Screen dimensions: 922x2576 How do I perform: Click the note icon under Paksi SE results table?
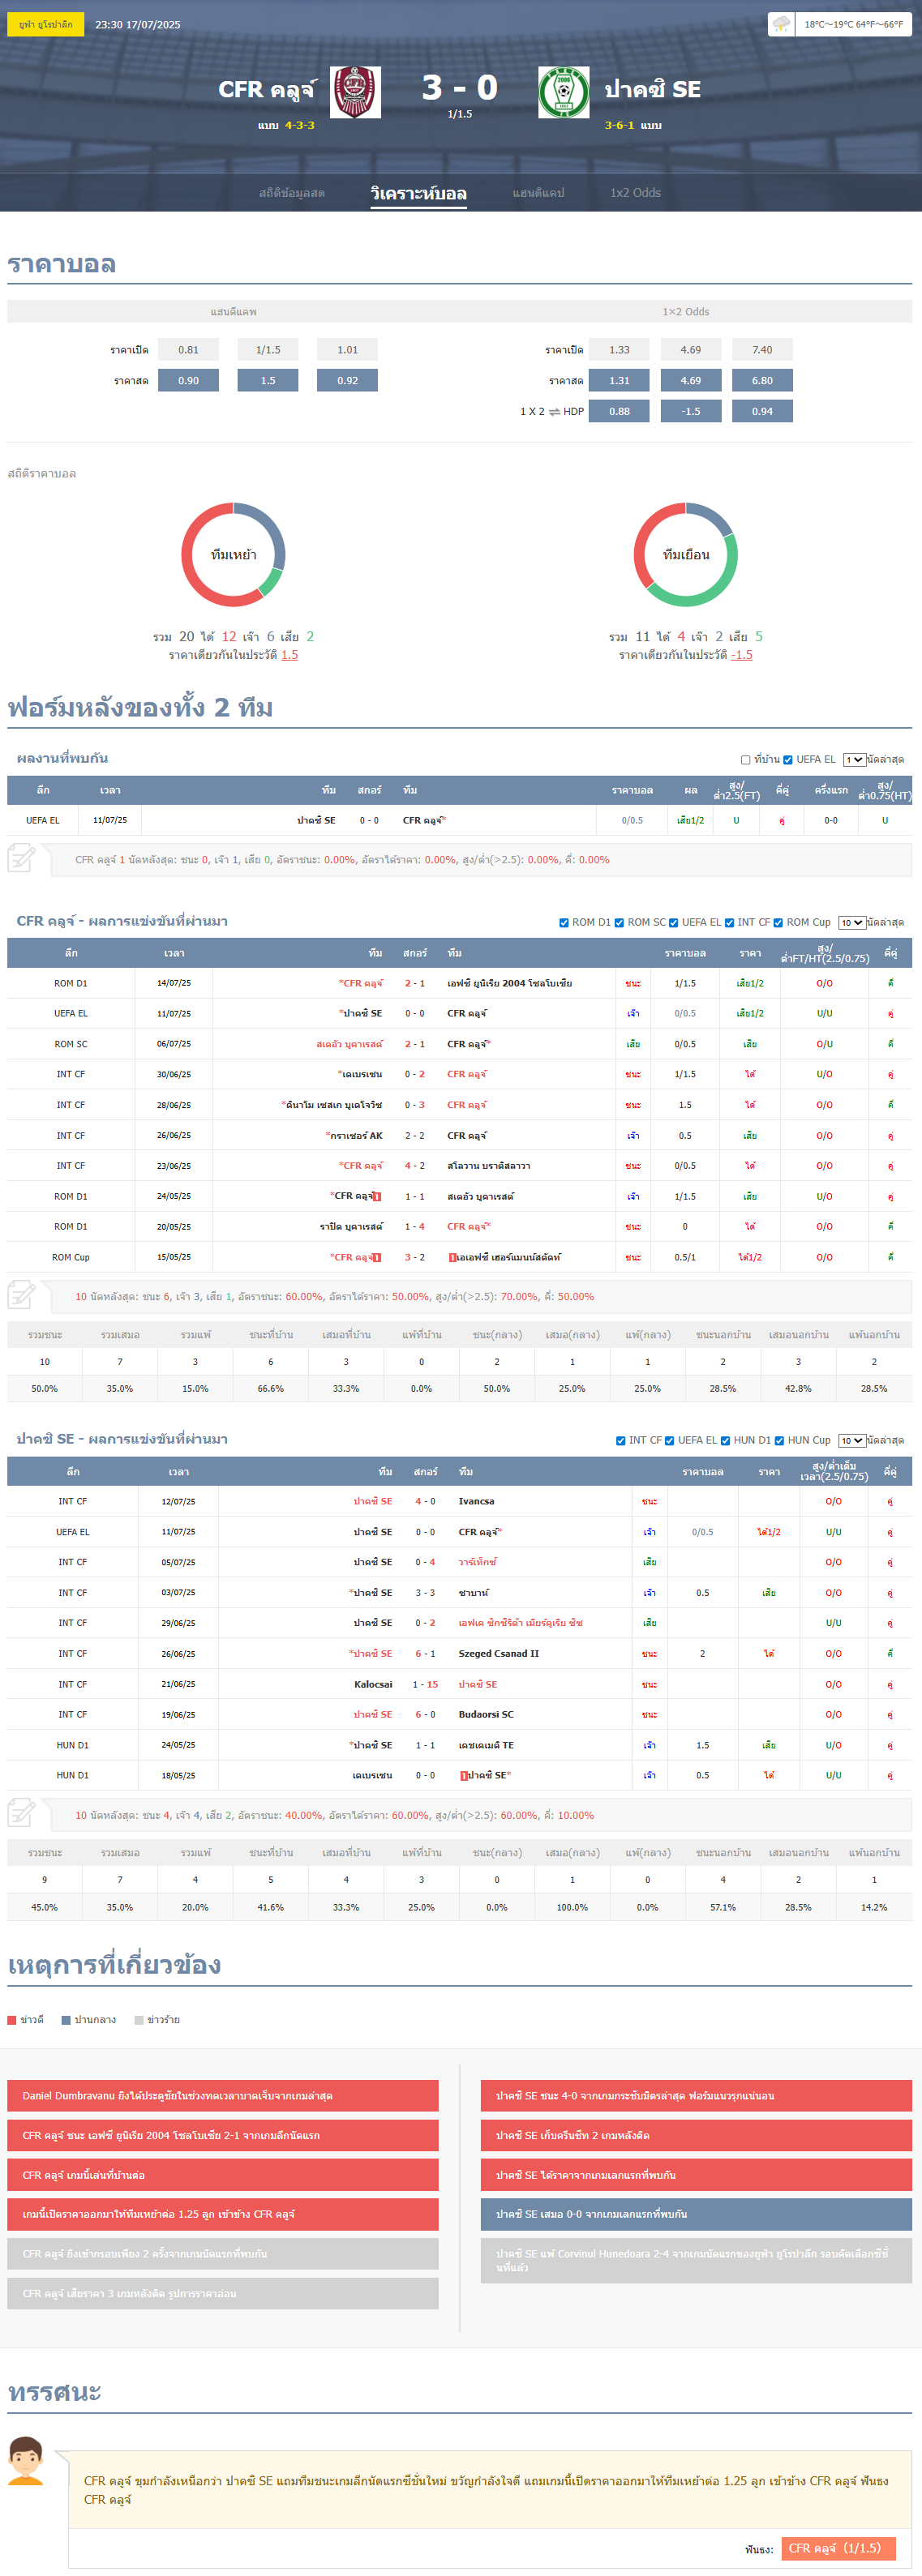pyautogui.click(x=21, y=1813)
